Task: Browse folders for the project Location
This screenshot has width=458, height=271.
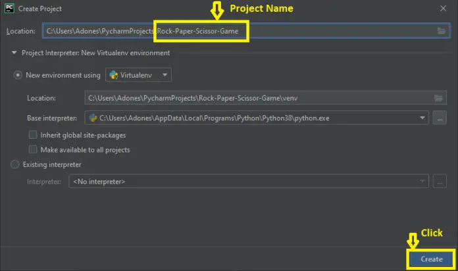Action: pos(441,31)
